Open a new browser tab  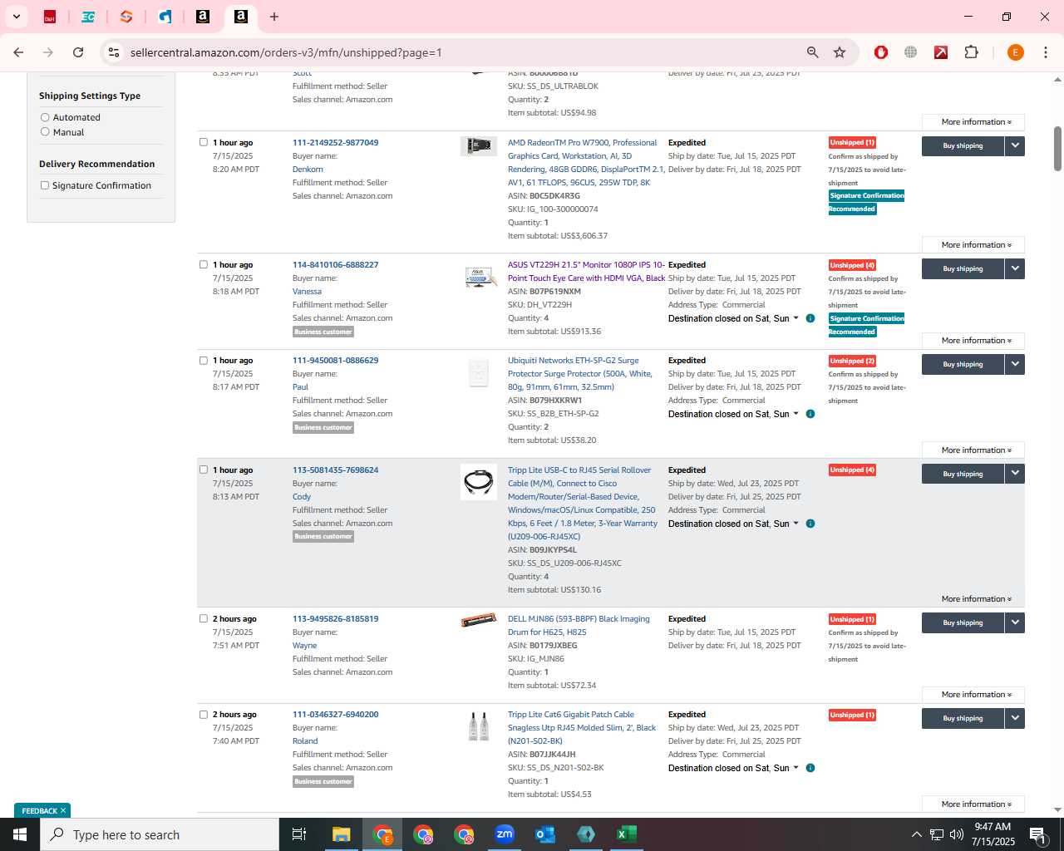pyautogui.click(x=274, y=17)
